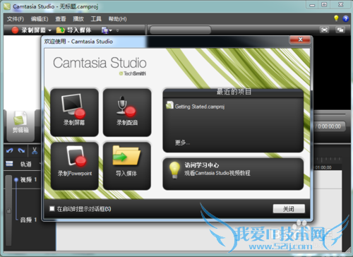Click the 导入媒体 toolbar button

tap(73, 30)
